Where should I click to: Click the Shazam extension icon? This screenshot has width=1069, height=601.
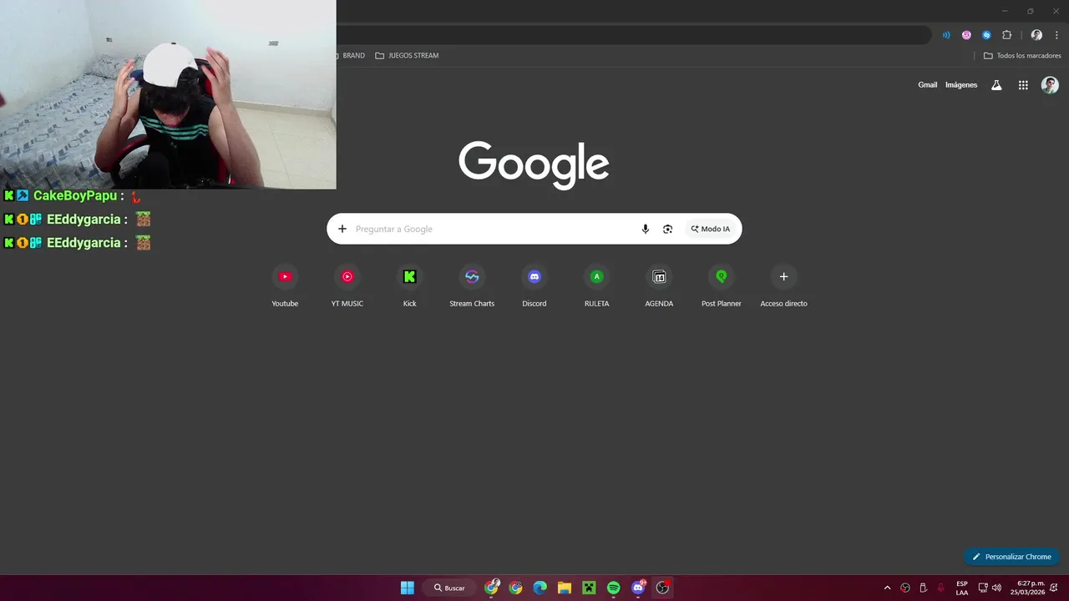click(986, 35)
